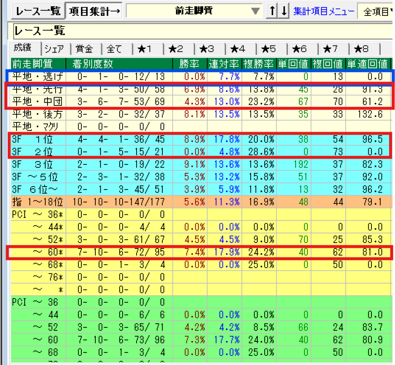395x365 pixels.
Task: Click the 単回値 column header
Action: [292, 63]
